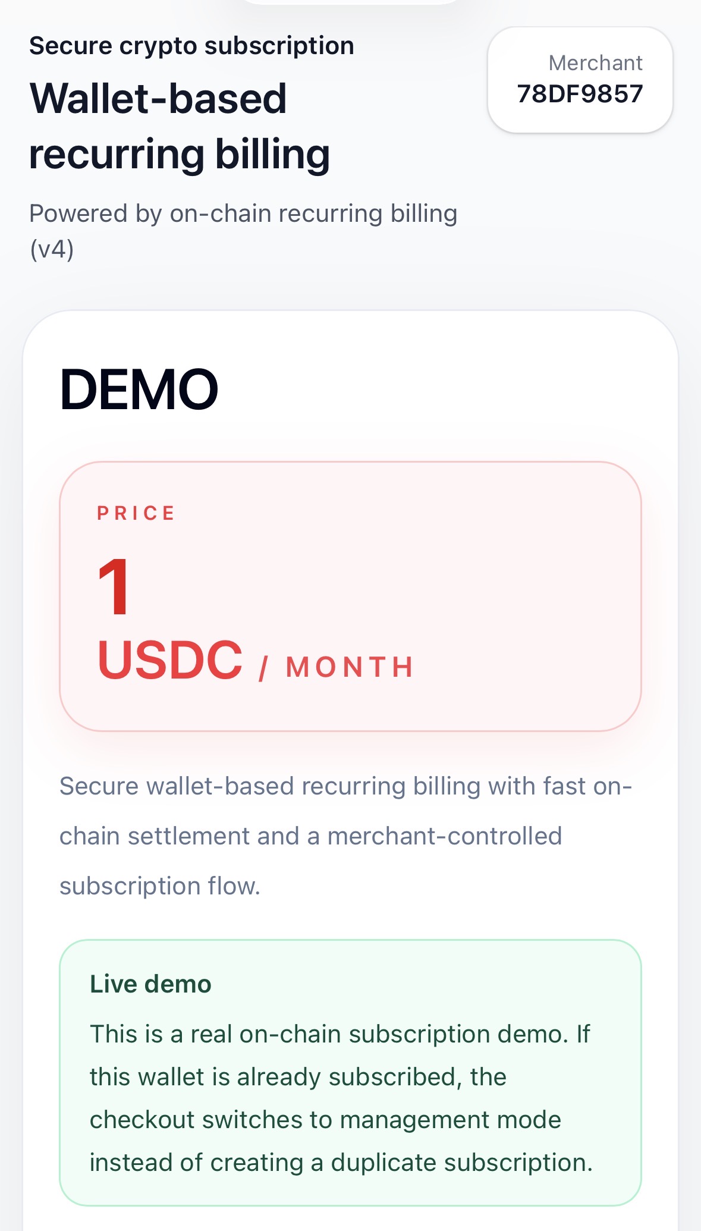Tap "Powered by on-chain recurring billing" subtitle
This screenshot has height=1231, width=701.
[243, 213]
